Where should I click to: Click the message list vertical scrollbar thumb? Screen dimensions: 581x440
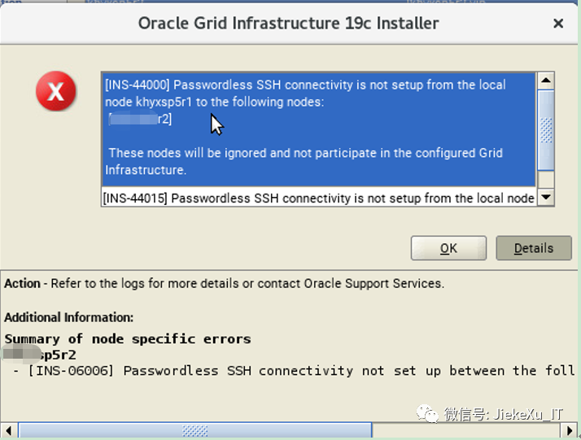point(546,129)
